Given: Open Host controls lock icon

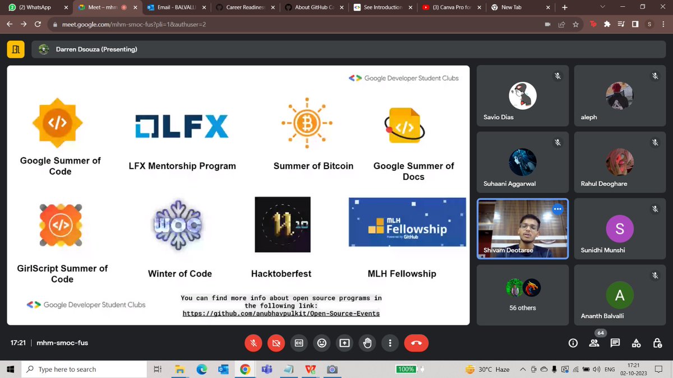Looking at the screenshot, I should tap(657, 343).
